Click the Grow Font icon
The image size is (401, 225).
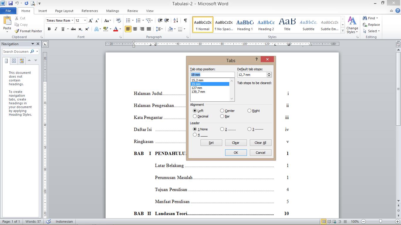[91, 21]
